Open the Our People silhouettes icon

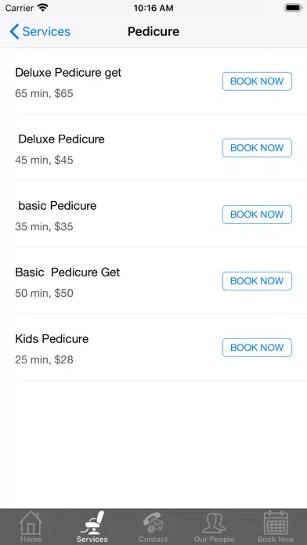(x=214, y=523)
